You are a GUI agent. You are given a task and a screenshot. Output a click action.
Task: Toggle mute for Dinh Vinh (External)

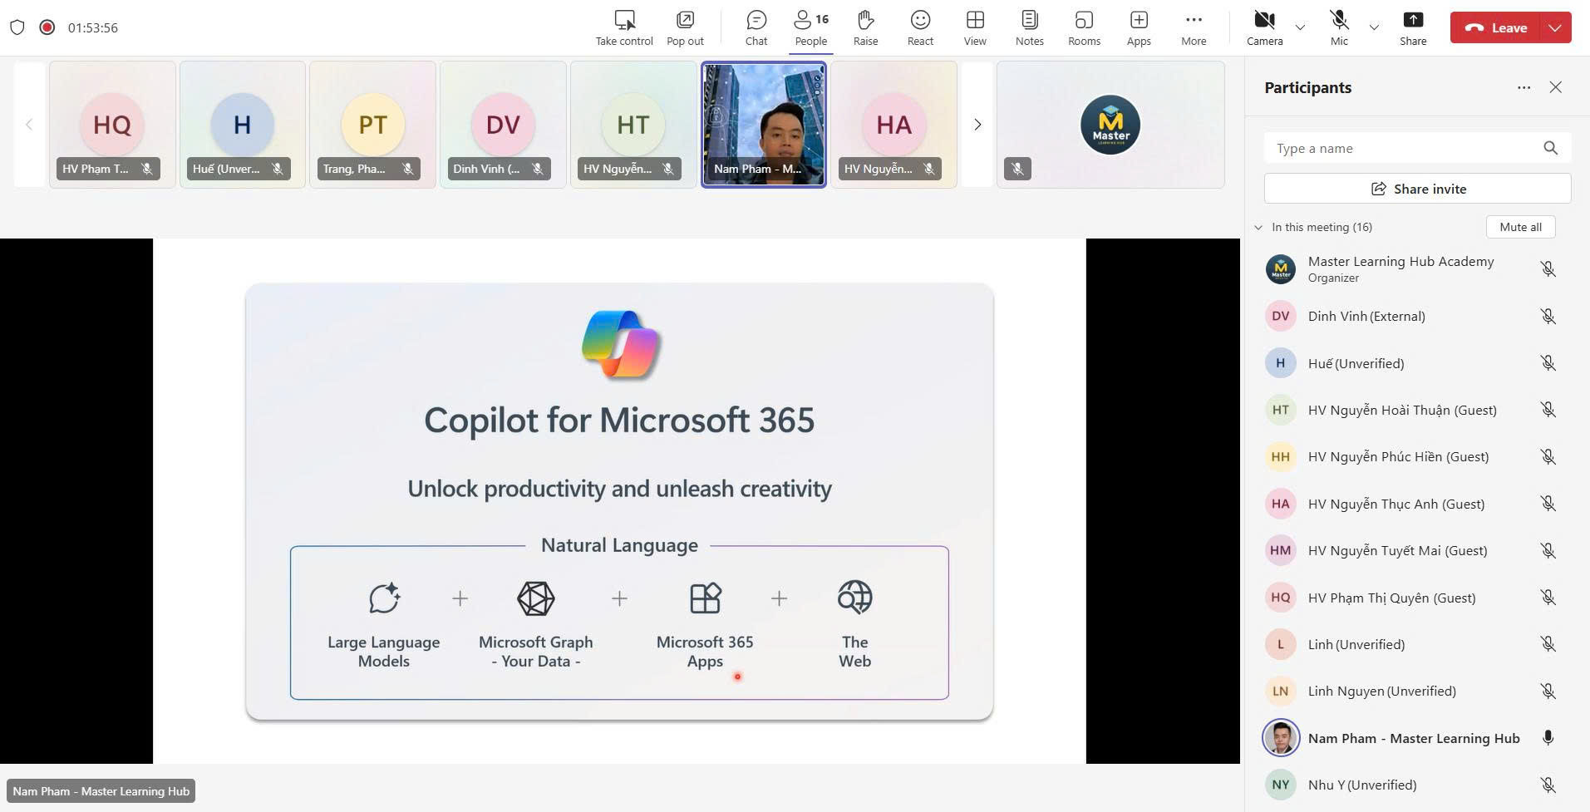[x=1548, y=317]
